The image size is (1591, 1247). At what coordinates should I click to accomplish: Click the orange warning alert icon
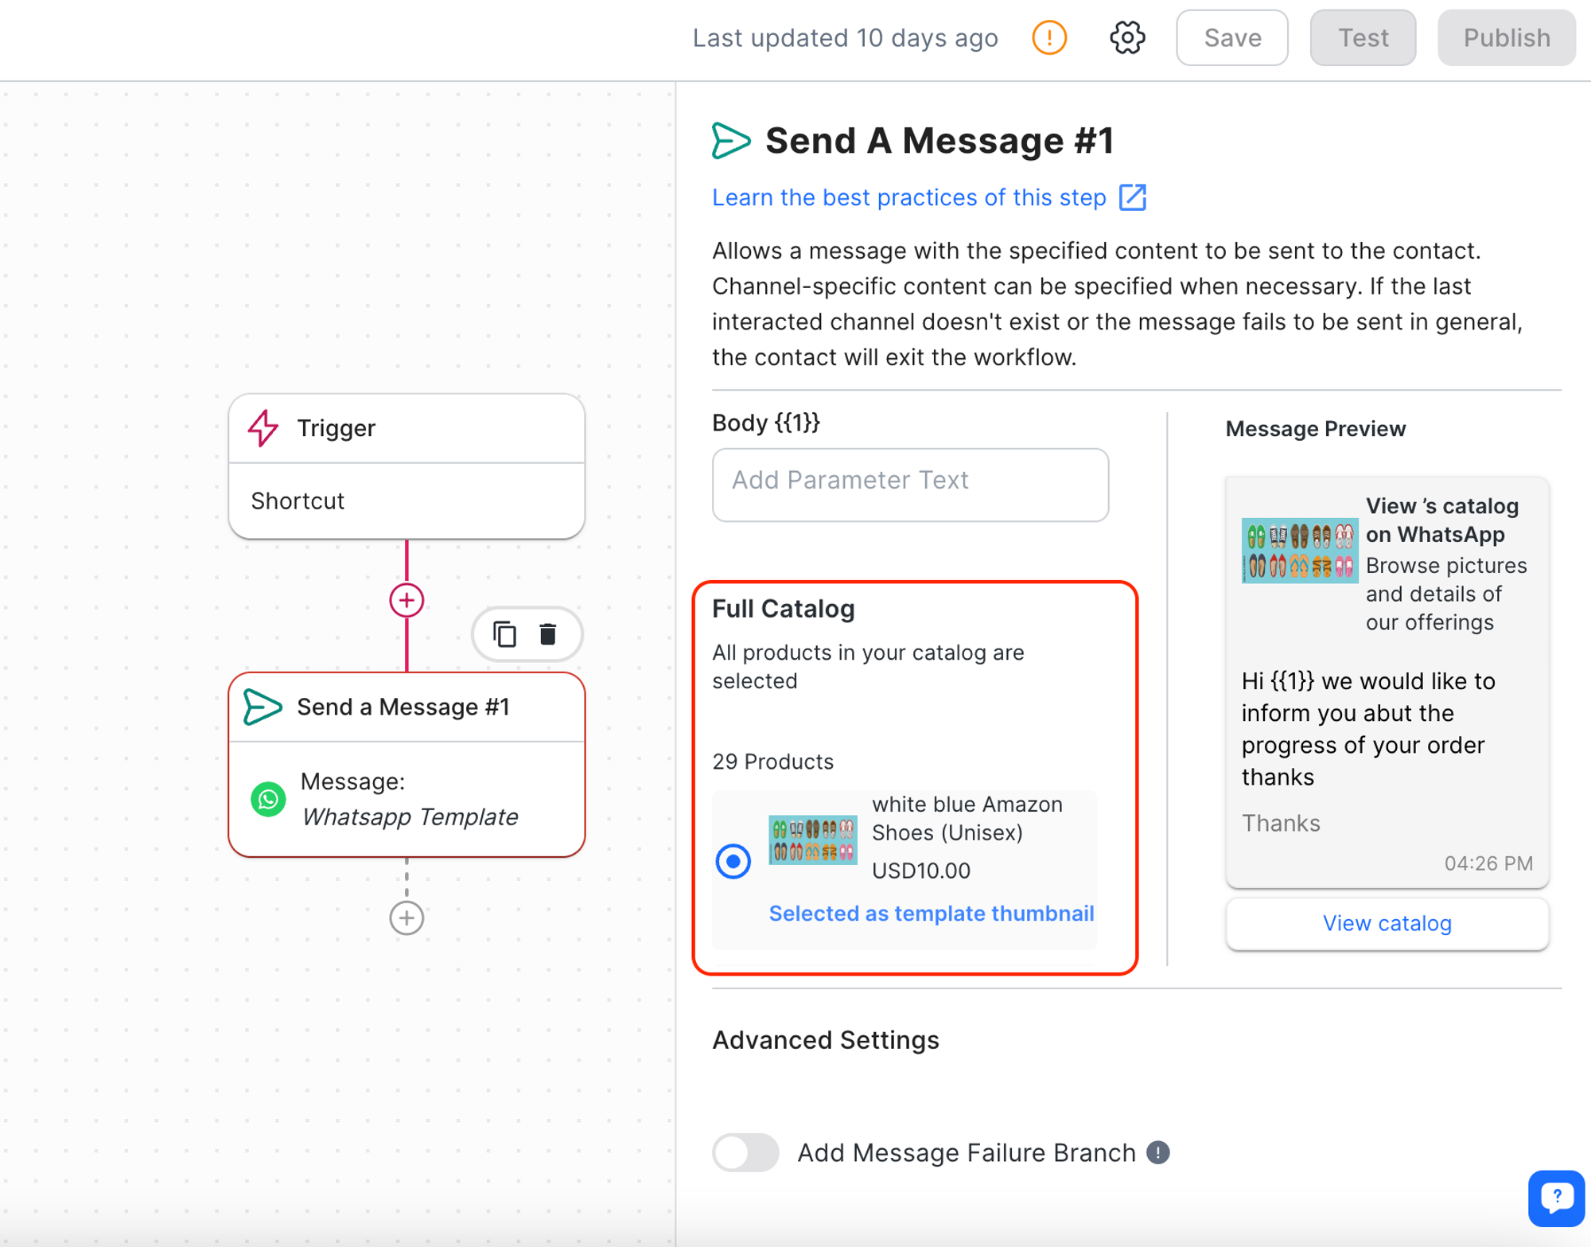coord(1048,38)
